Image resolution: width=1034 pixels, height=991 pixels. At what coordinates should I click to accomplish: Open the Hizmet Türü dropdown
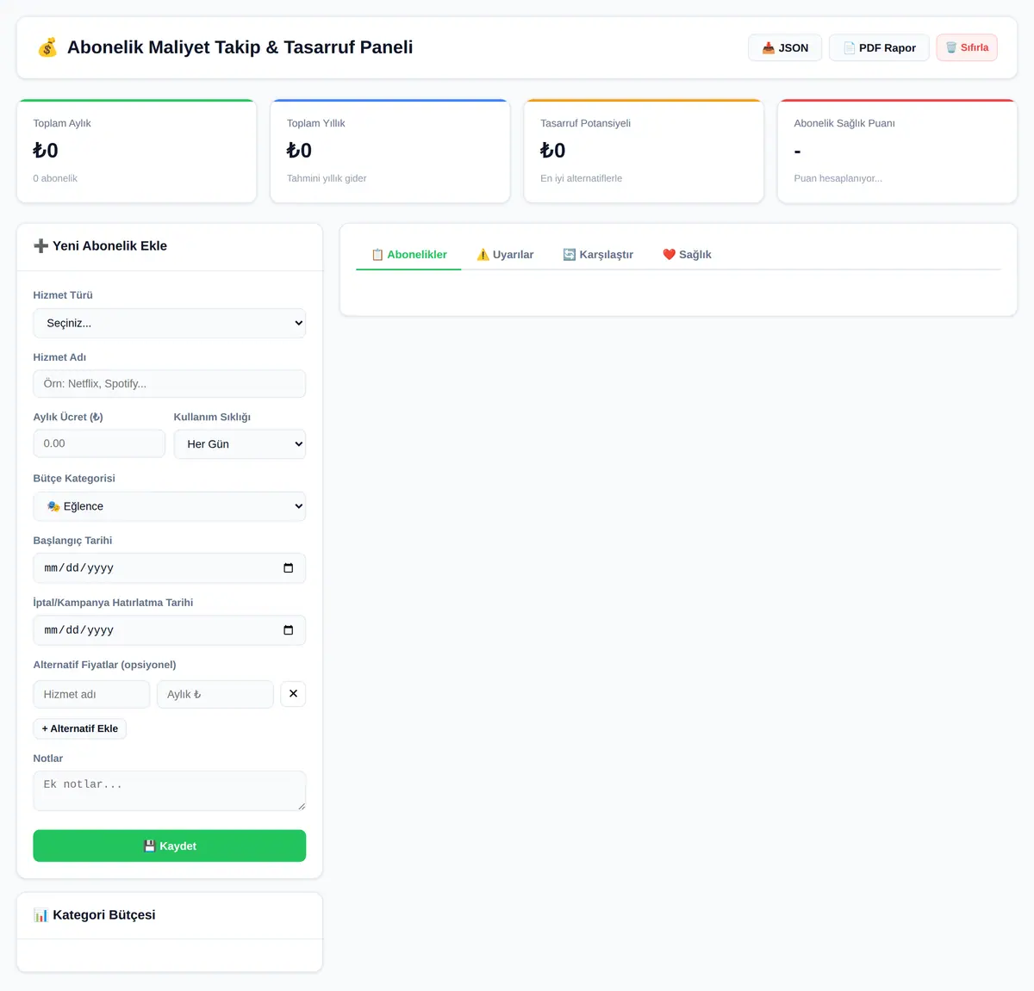coord(170,323)
